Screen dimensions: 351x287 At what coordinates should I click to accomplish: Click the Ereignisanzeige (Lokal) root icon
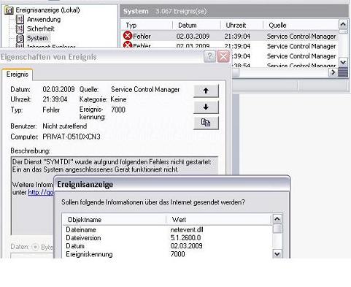coord(9,10)
